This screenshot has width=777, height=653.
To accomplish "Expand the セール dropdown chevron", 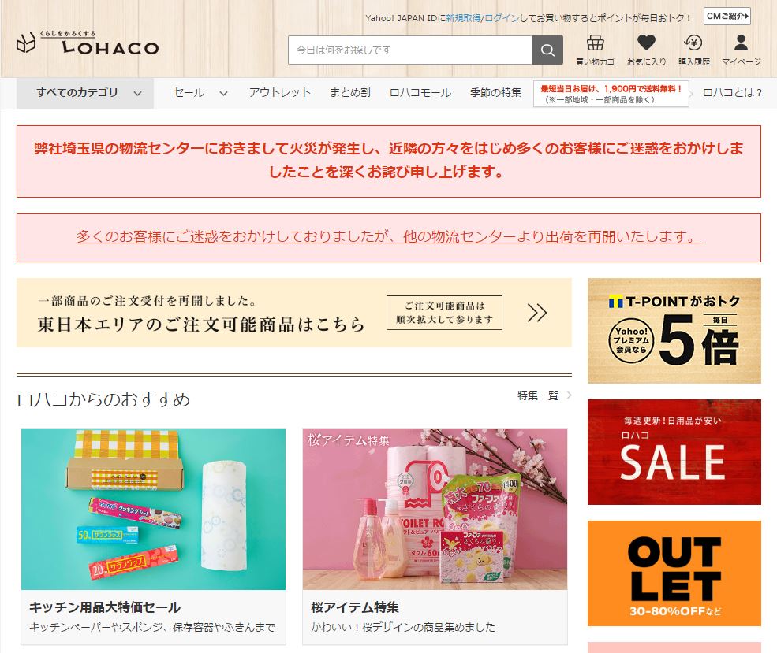I will click(x=223, y=93).
